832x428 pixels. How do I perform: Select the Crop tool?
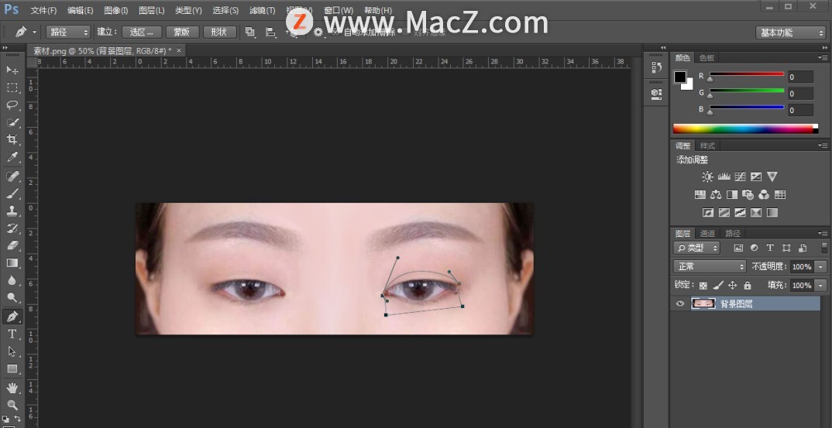click(x=12, y=140)
